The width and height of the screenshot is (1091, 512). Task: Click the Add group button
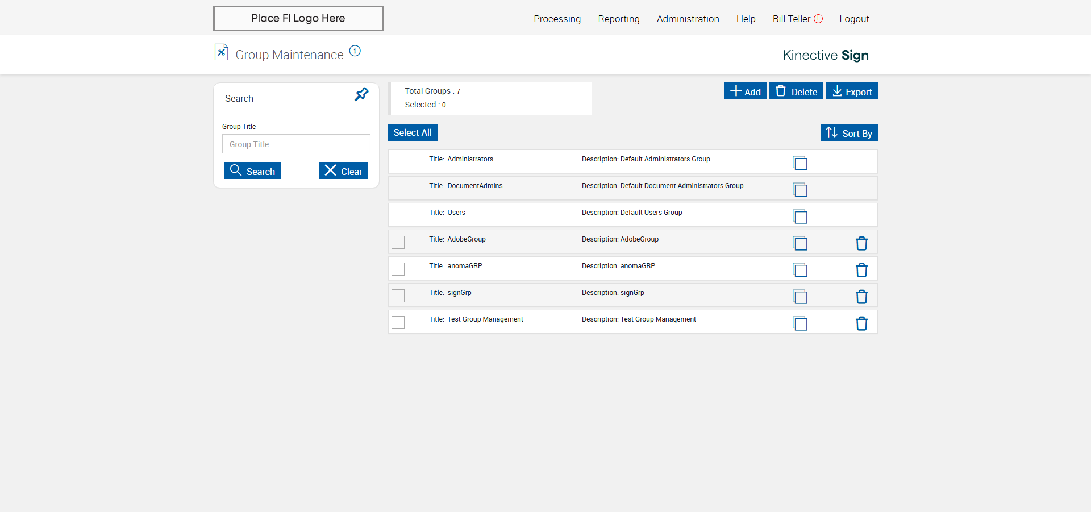[745, 91]
